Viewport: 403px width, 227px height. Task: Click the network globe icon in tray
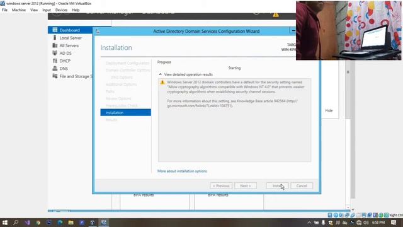pos(359,223)
